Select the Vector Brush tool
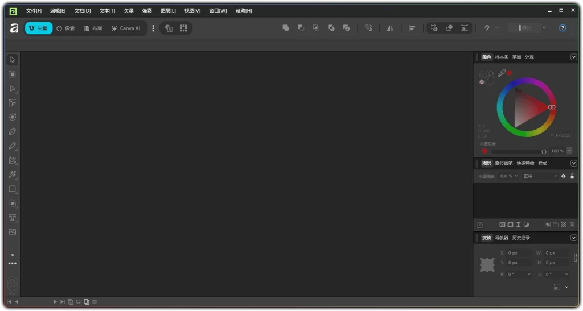Screen dimensions: 583x311 coord(13,160)
